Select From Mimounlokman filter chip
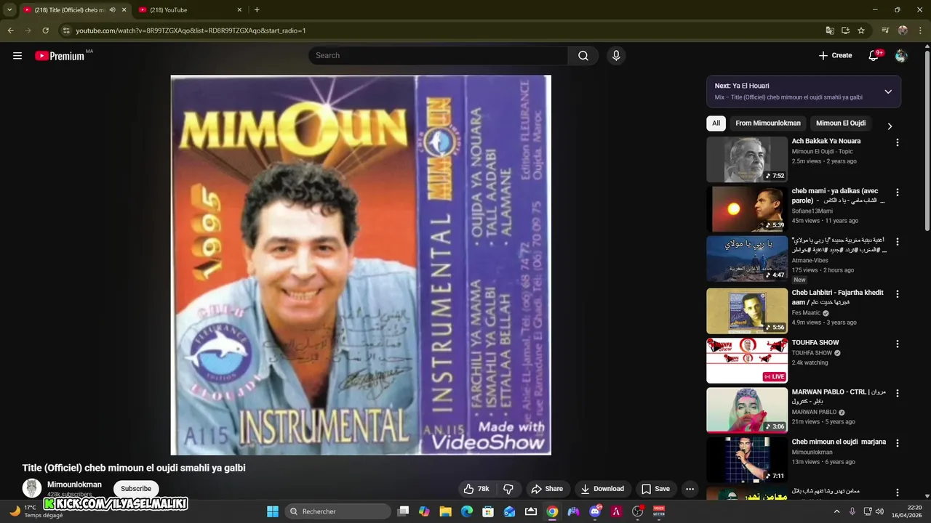 click(768, 123)
